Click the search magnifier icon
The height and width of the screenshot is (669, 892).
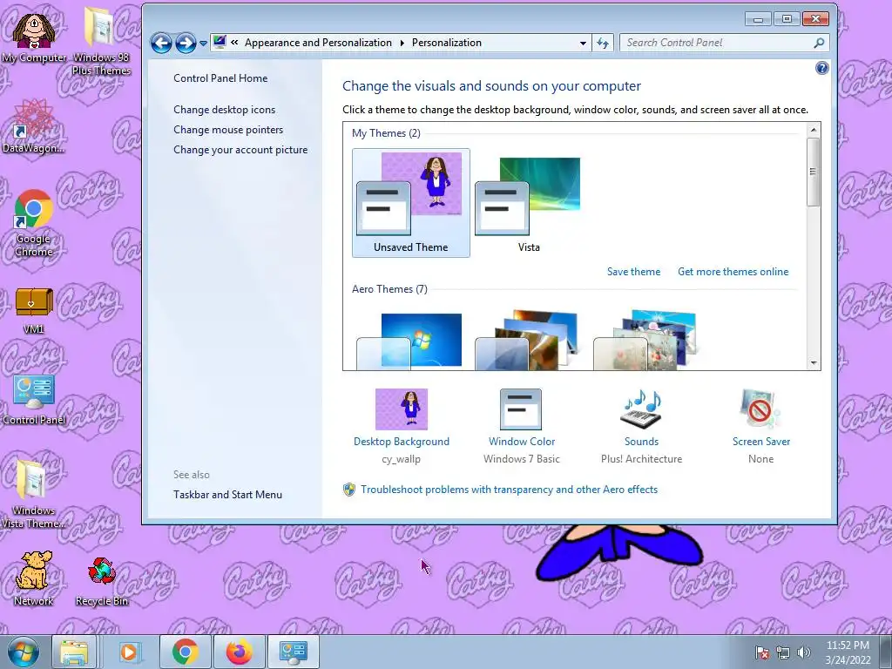click(x=819, y=43)
